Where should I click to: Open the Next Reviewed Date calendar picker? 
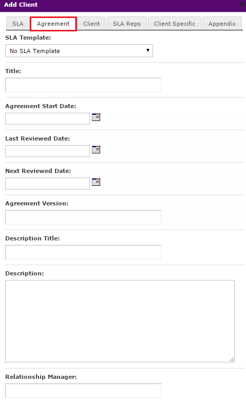[96, 182]
